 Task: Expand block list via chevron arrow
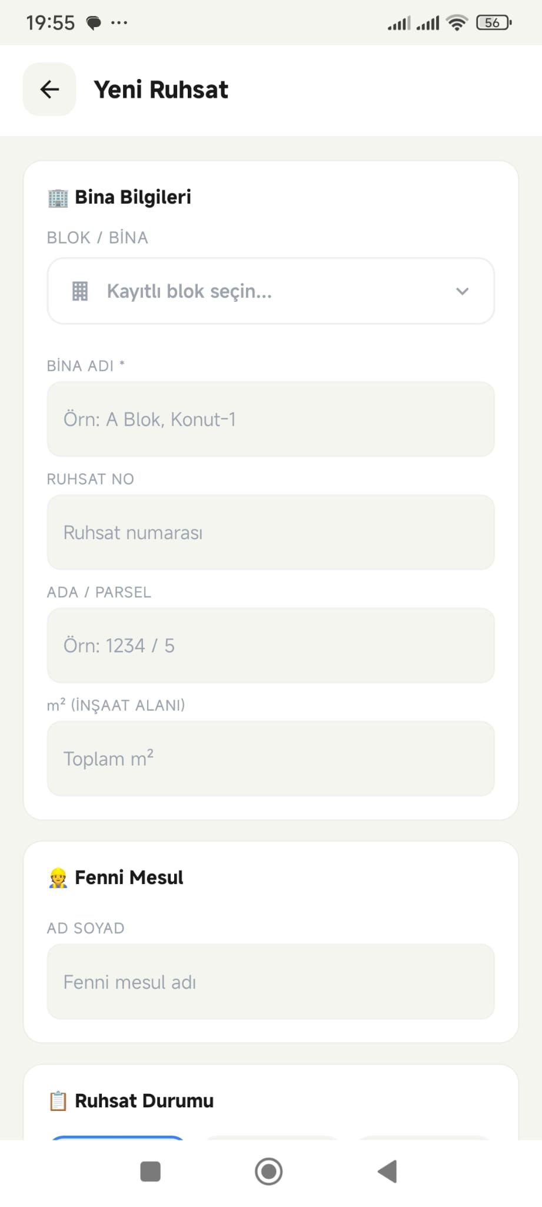(x=463, y=291)
